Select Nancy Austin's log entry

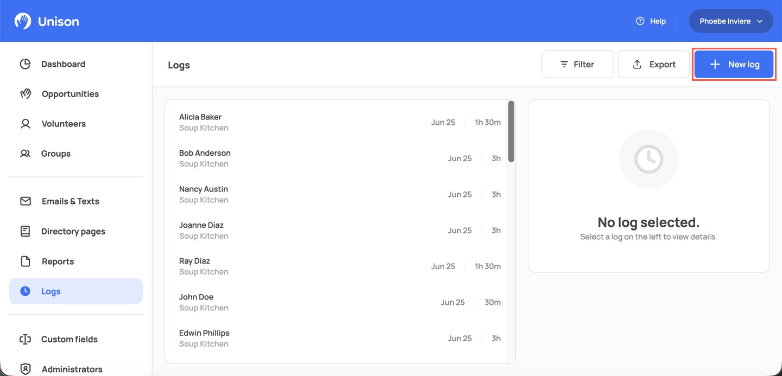point(340,194)
